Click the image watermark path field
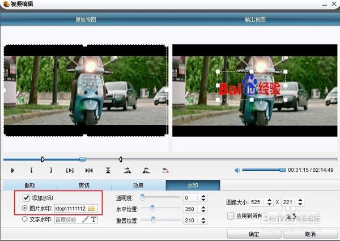The height and width of the screenshot is (241, 340). (76, 209)
